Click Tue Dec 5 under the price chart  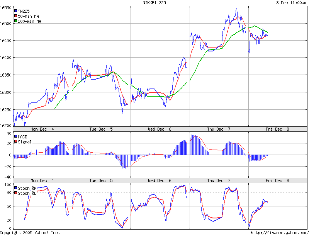point(101,129)
